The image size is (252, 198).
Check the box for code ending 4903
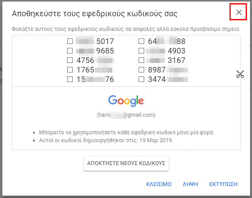141,51
